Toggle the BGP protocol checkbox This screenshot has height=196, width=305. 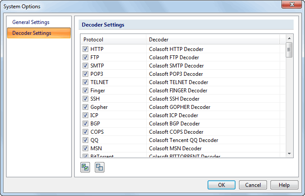[85, 124]
